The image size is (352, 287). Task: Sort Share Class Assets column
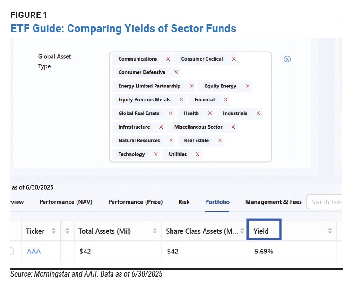coord(242,231)
